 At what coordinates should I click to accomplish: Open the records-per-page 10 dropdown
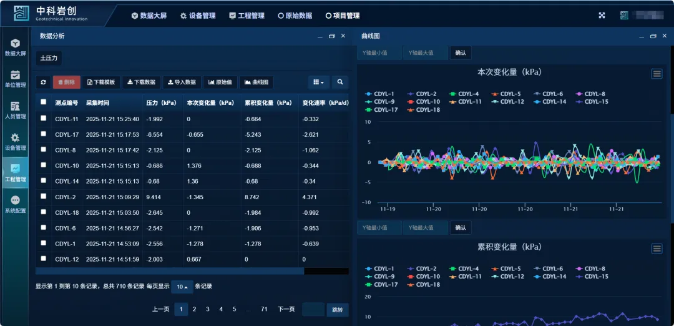pyautogui.click(x=182, y=287)
